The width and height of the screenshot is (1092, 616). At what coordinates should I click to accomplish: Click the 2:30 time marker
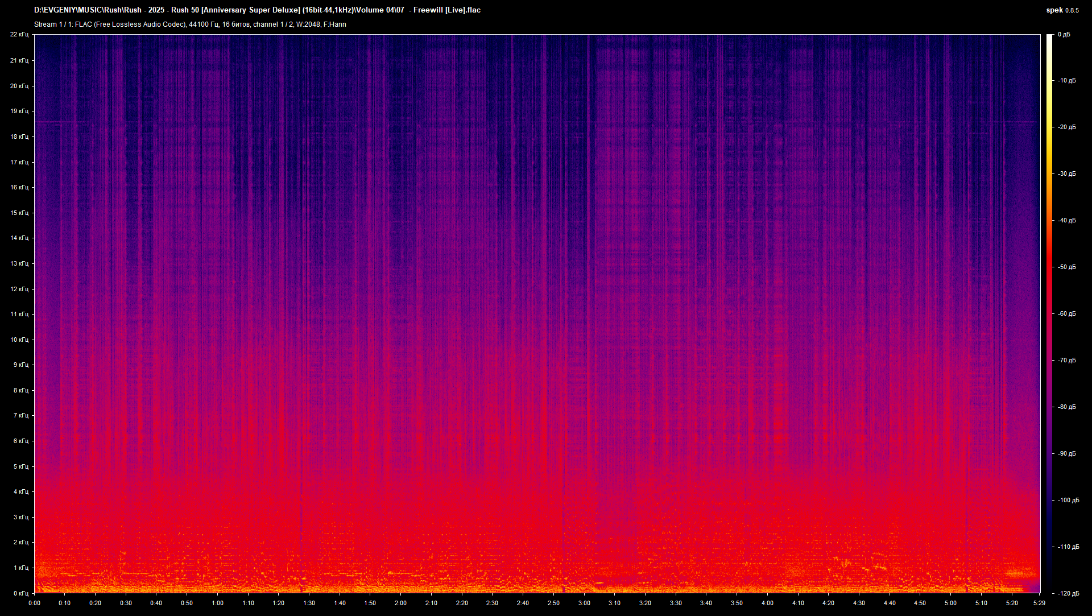tap(492, 603)
